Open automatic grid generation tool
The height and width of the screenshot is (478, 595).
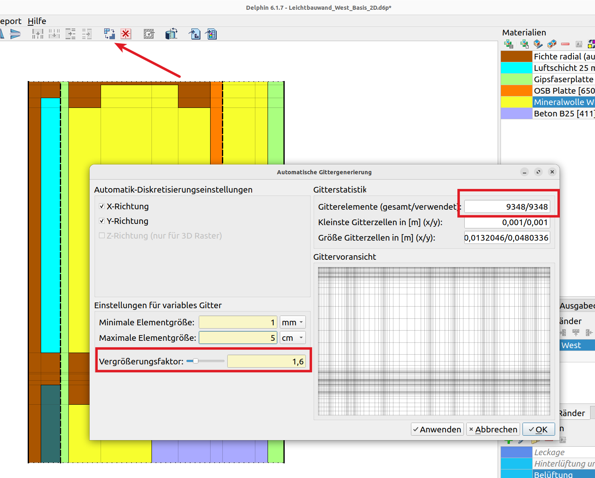click(110, 34)
